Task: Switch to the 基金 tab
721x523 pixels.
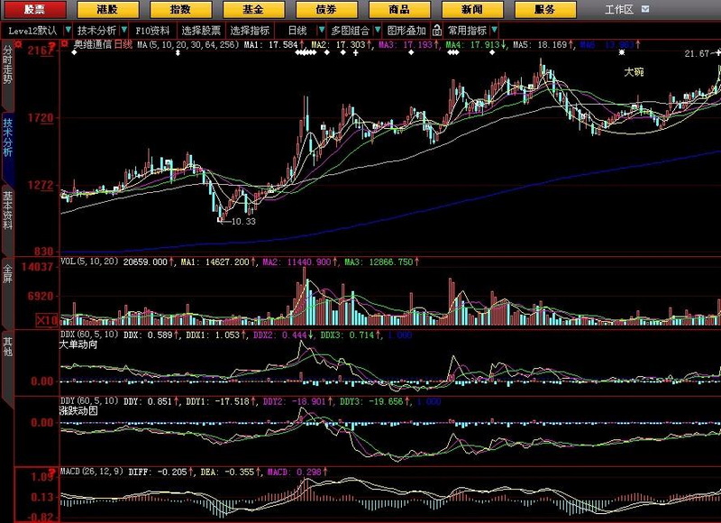Action: [x=252, y=9]
